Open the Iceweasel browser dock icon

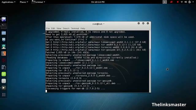(x=4, y=19)
